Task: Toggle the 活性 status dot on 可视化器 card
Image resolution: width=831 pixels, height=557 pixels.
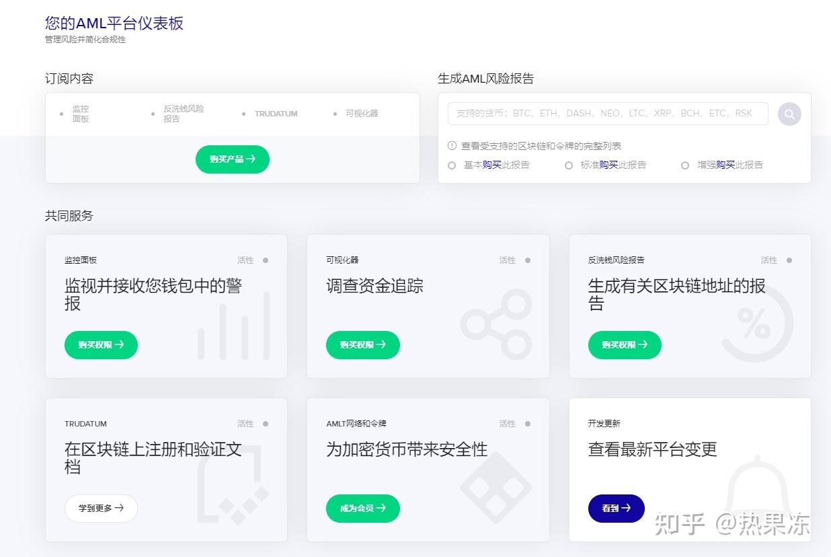Action: click(527, 260)
